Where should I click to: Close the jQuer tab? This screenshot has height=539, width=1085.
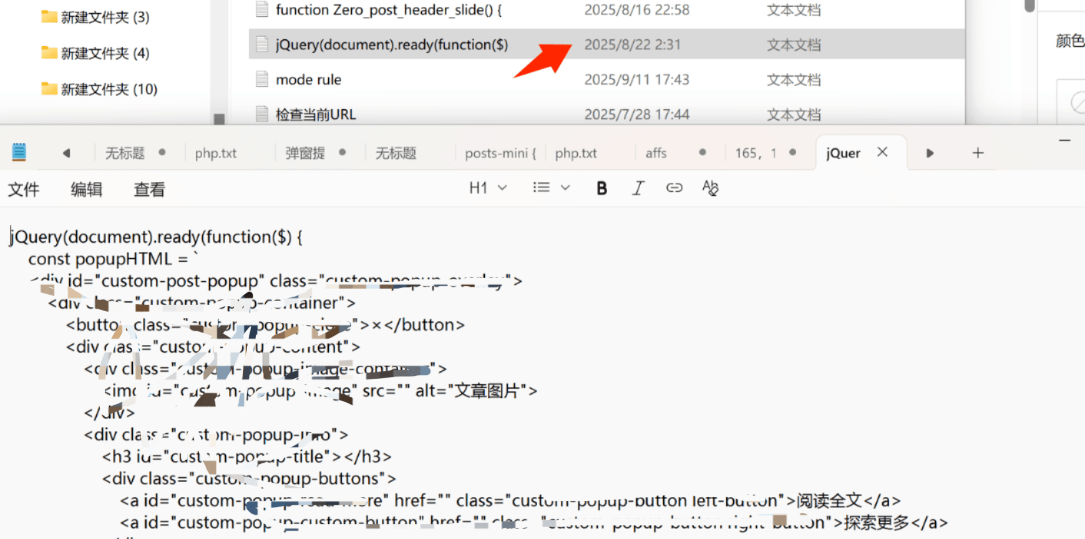(882, 152)
